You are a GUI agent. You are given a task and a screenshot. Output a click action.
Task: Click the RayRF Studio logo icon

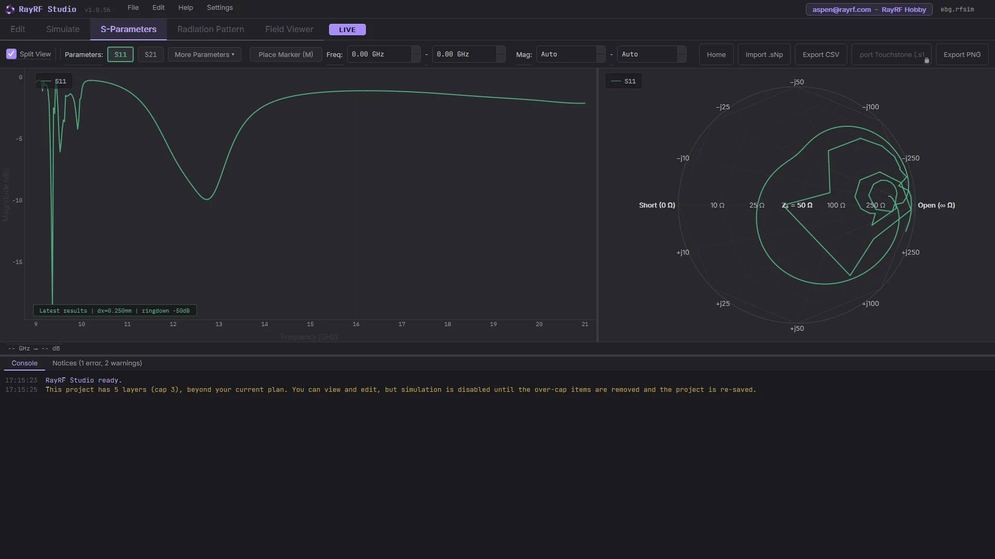pyautogui.click(x=10, y=9)
